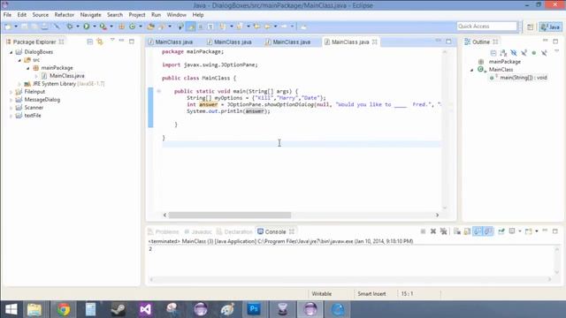Click the Open Perspective icon
This screenshot has height=318, width=566.
point(530,27)
